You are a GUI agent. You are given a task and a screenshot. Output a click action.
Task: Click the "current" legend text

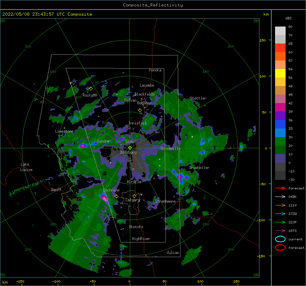[x=295, y=239]
